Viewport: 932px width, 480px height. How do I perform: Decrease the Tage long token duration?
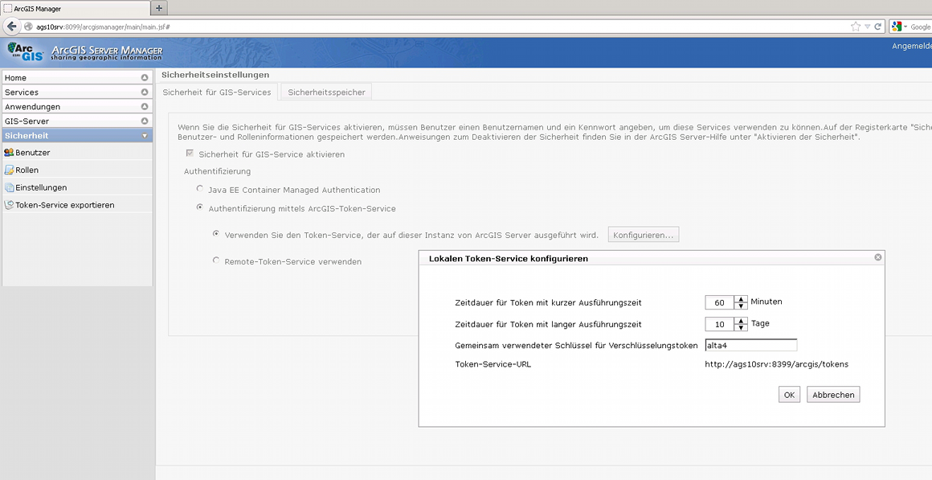pos(741,328)
